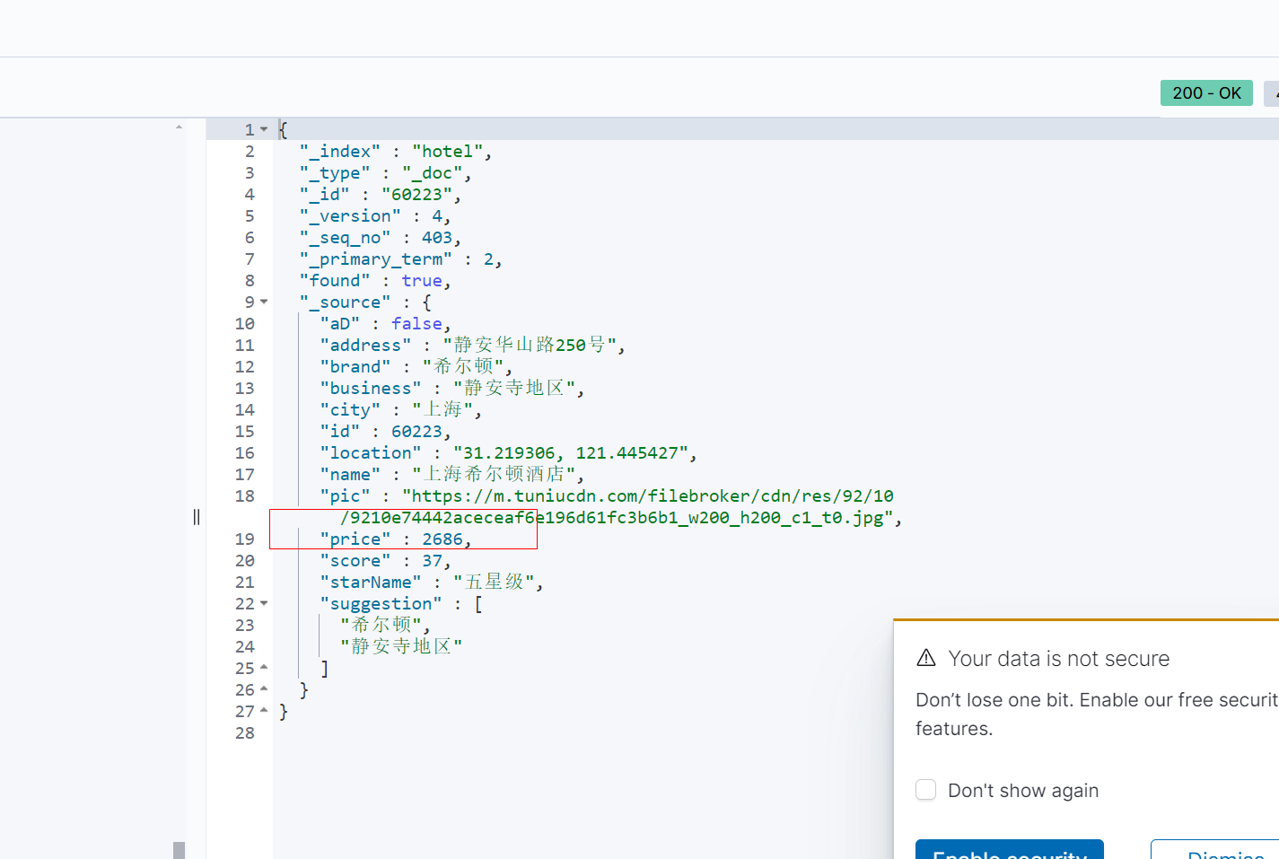Click the warning triangle icon in the security notice

(926, 658)
